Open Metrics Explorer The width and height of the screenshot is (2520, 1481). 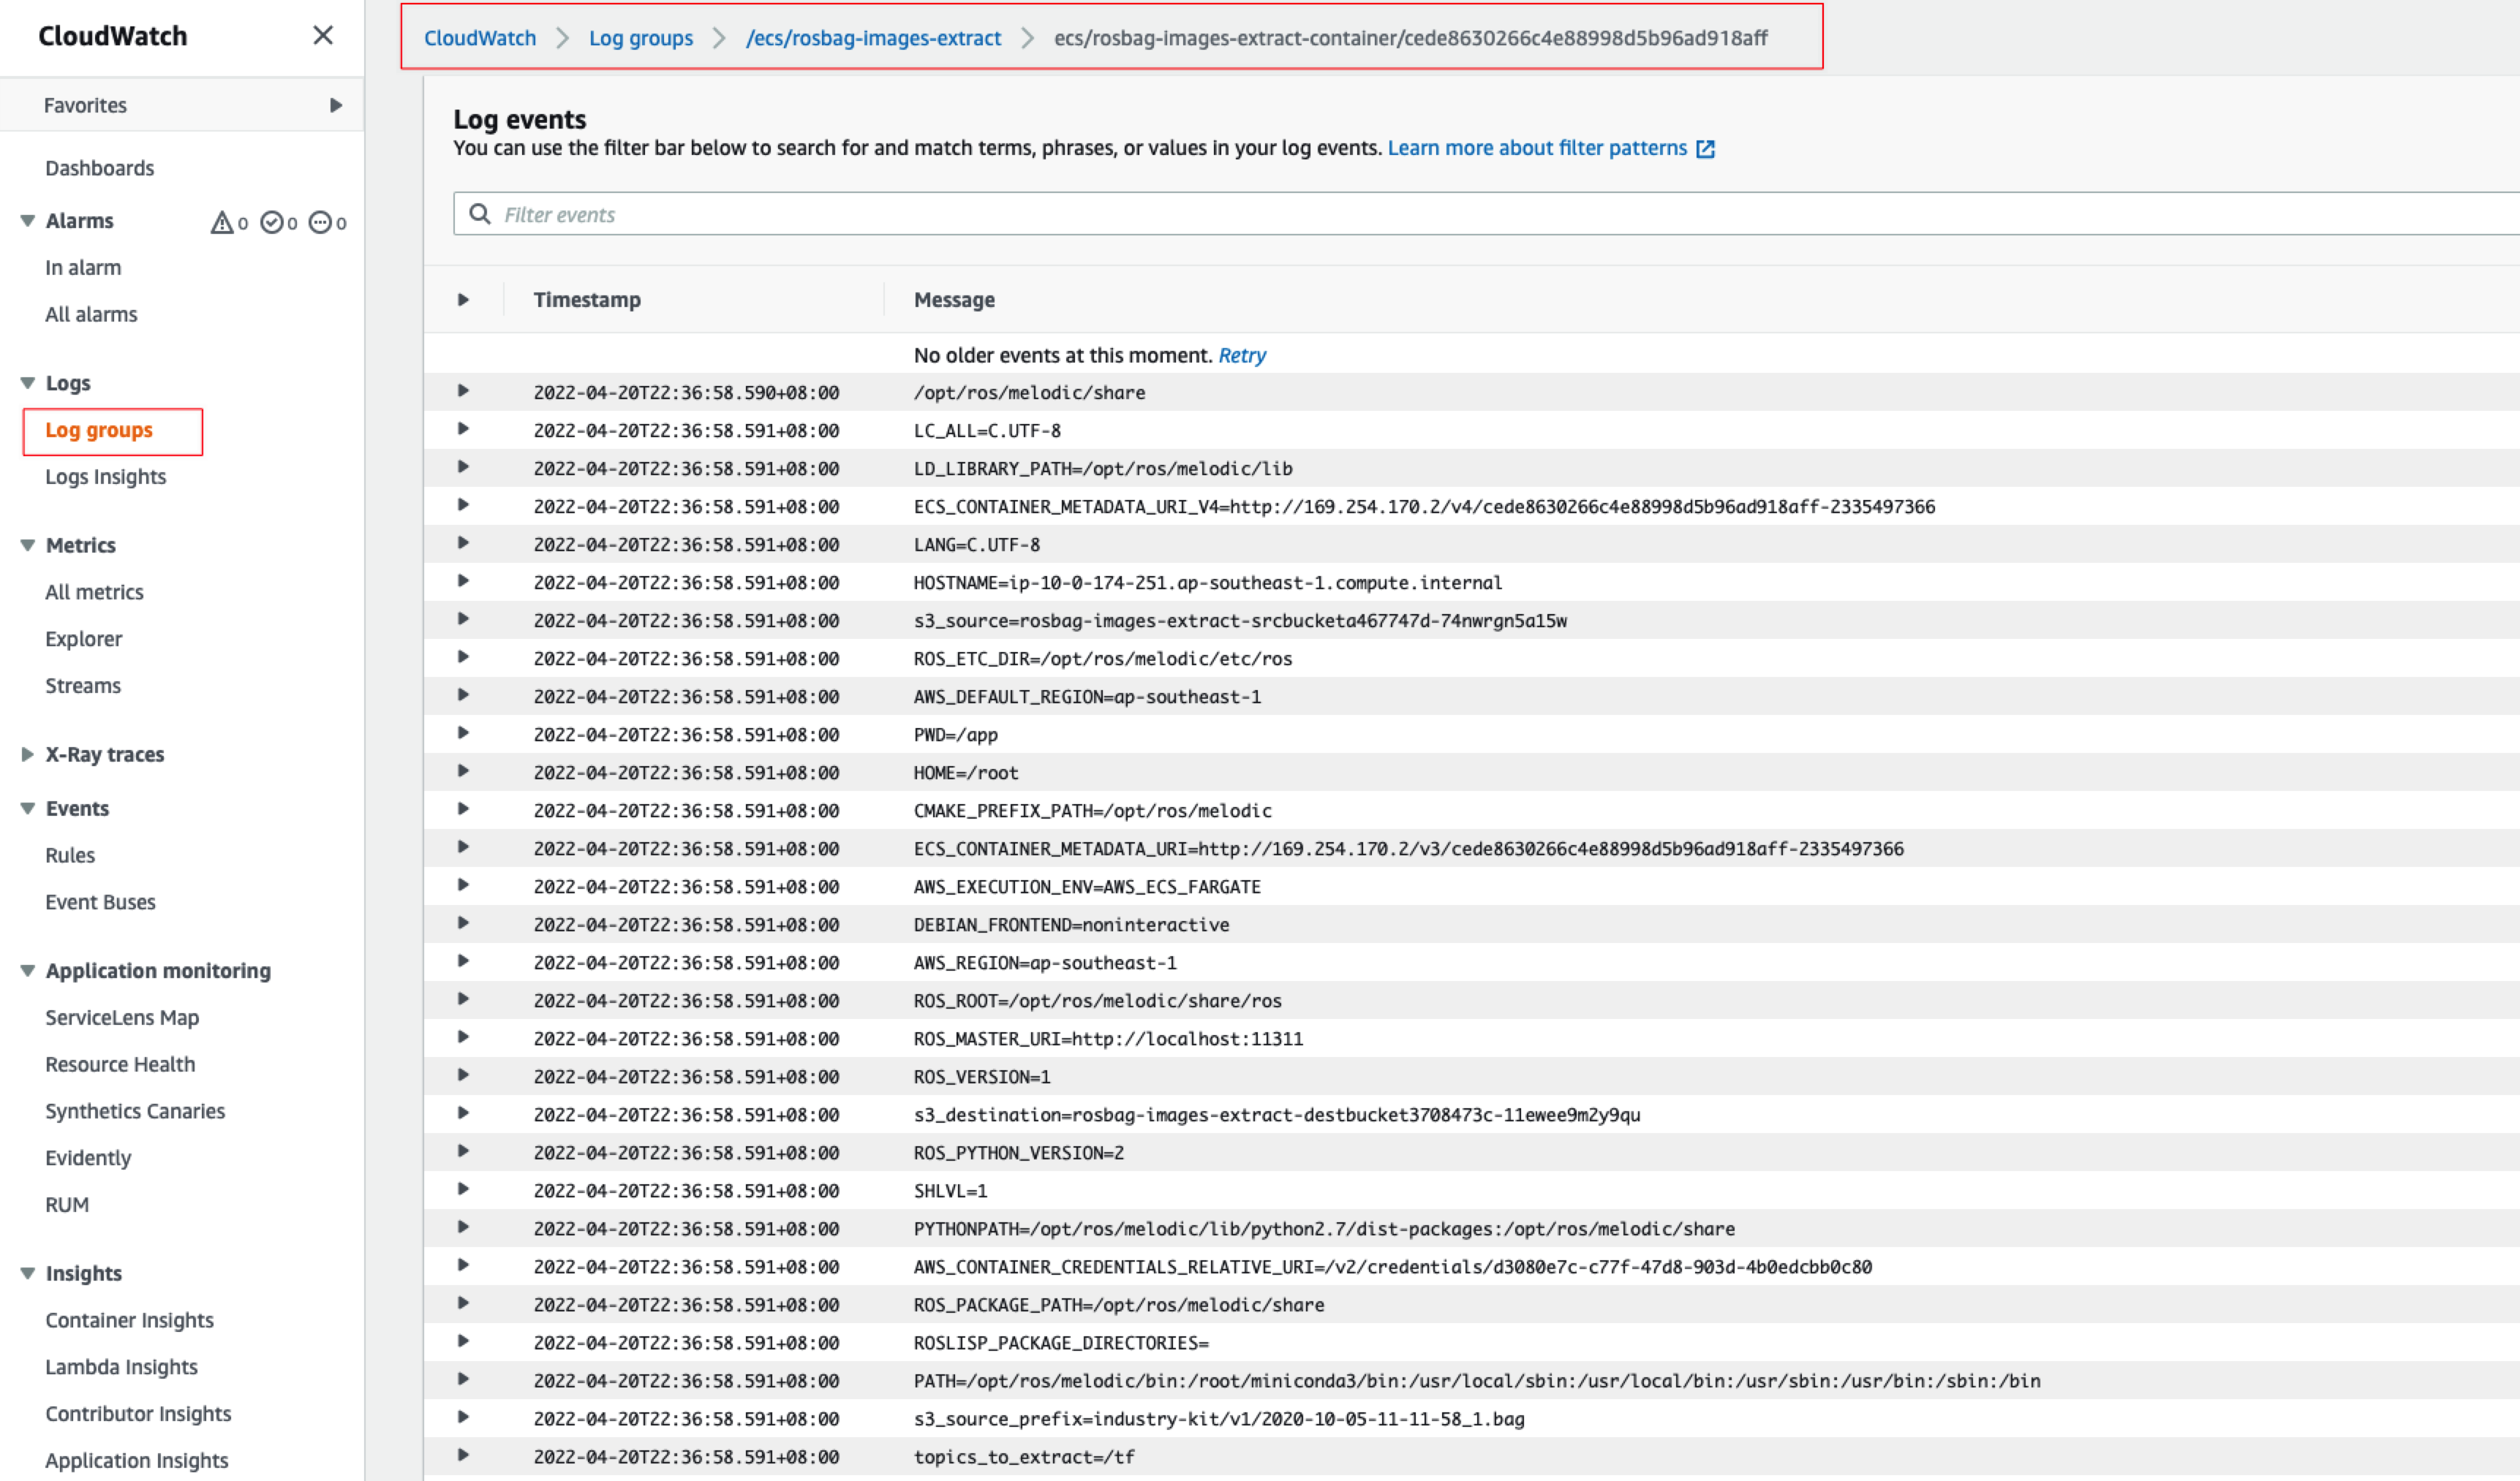(84, 640)
